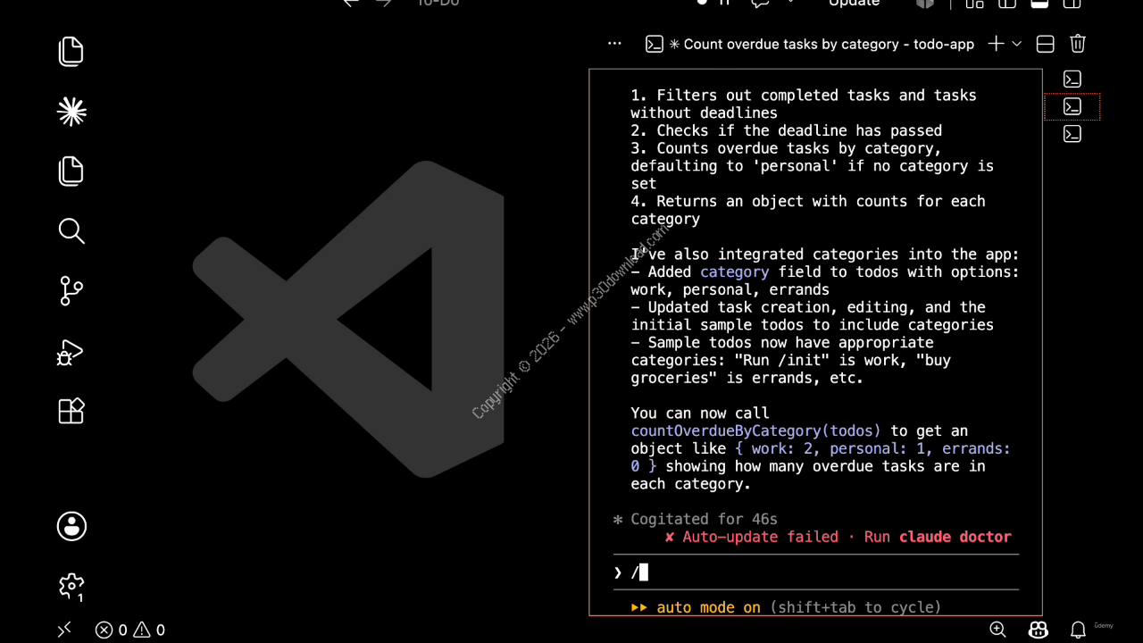Split the terminal with the split icon
The image size is (1143, 643).
pyautogui.click(x=1046, y=44)
